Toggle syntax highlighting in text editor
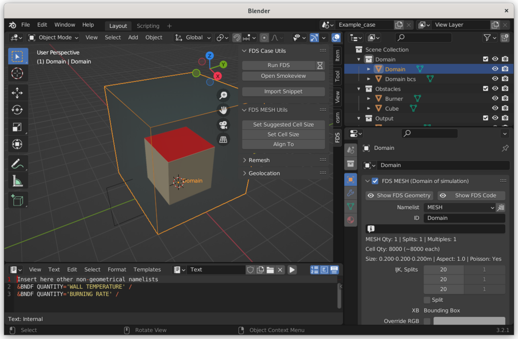This screenshot has width=518, height=339. coord(335,270)
